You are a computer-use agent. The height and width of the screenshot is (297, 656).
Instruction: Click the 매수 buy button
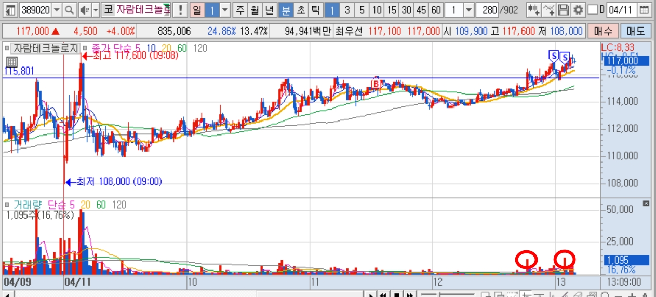click(603, 31)
